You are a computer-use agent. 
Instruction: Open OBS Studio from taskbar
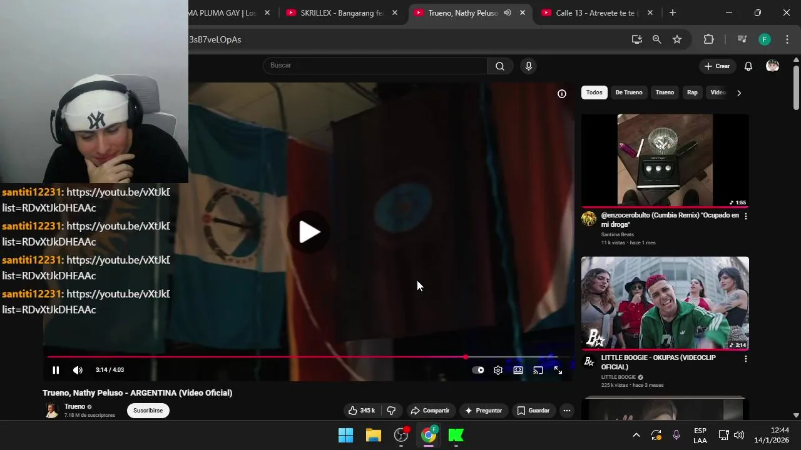[x=401, y=435]
